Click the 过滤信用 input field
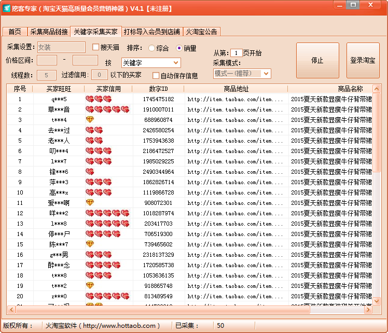The width and height of the screenshot is (388, 333). (x=99, y=75)
